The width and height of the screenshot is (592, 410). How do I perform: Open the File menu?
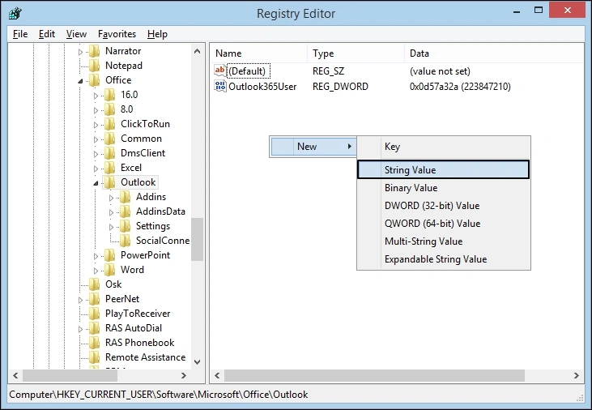pos(20,34)
